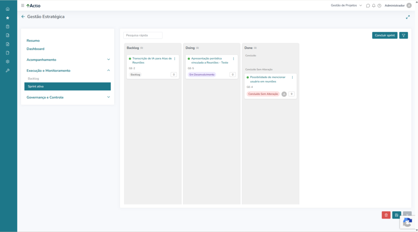The height and width of the screenshot is (232, 418).
Task: Click the Administrador avatar in header
Action: pyautogui.click(x=409, y=5)
